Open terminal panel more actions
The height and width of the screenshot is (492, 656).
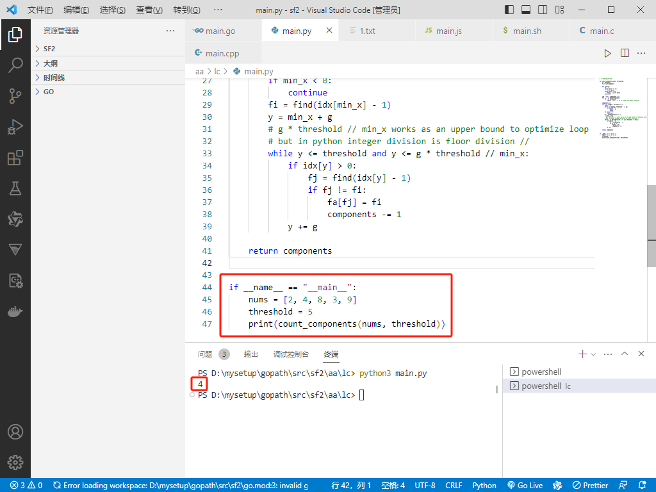(608, 354)
